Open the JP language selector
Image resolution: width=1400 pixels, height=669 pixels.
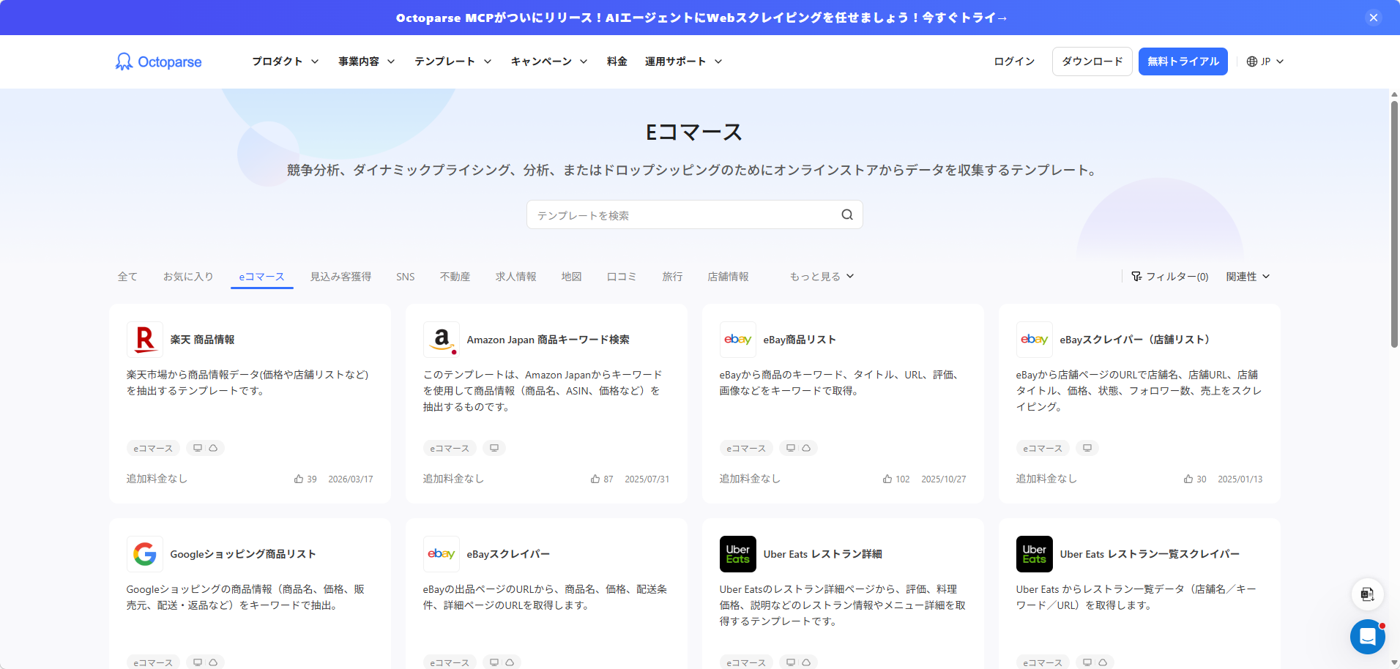[x=1265, y=61]
